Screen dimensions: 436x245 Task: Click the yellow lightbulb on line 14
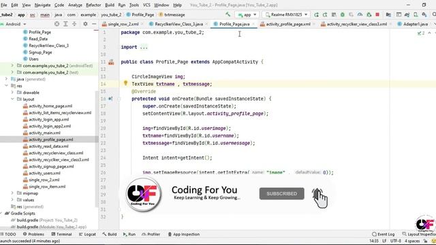click(125, 83)
